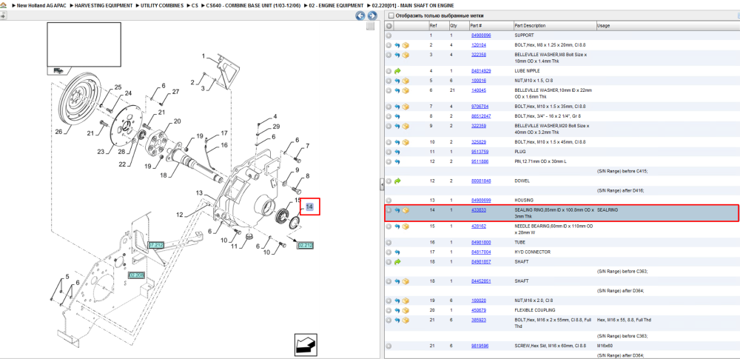Click the box icon for FLEXIBLE COUPLING
This screenshot has width=740, height=359.
point(406,310)
